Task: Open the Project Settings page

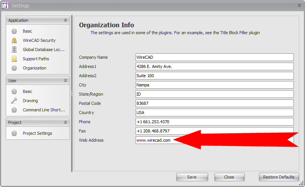Action: 37,133
